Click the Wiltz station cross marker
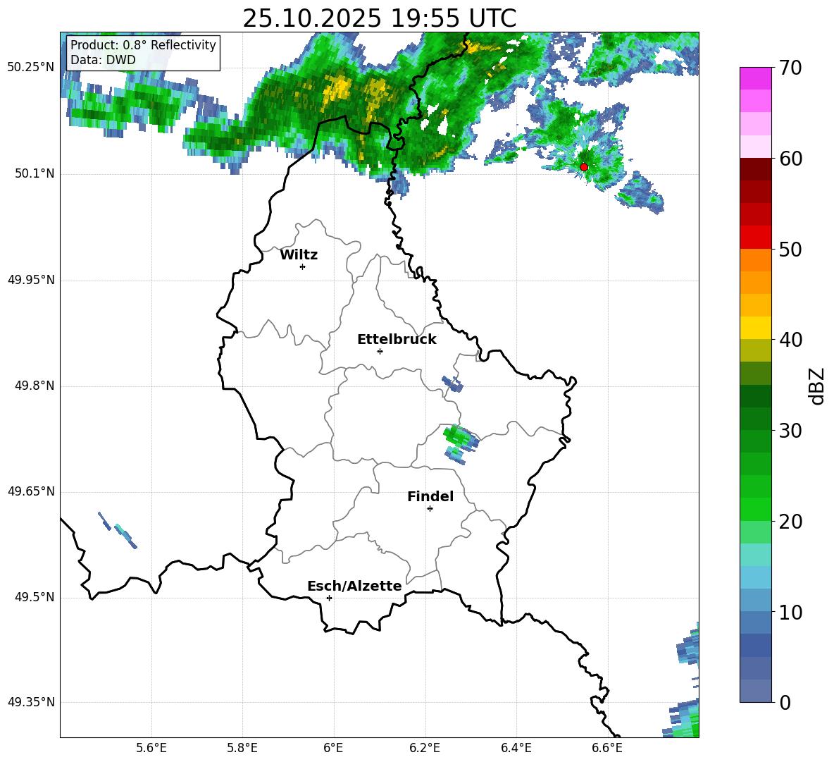The image size is (834, 762). point(302,266)
